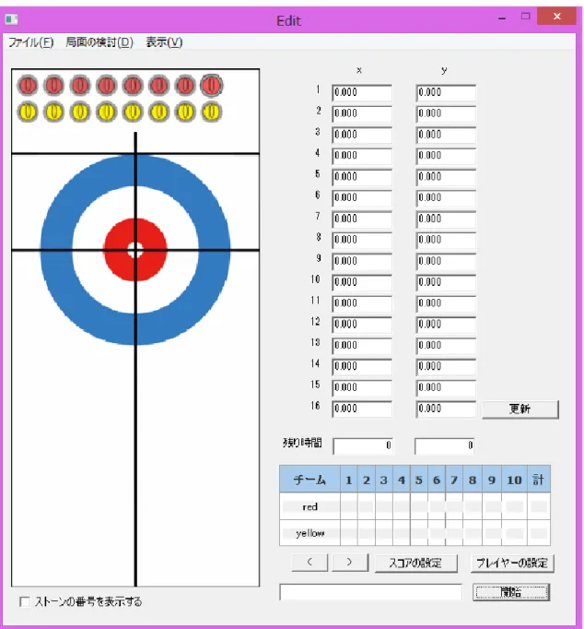Click the 開始 start button
The width and height of the screenshot is (584, 629).
tap(511, 592)
